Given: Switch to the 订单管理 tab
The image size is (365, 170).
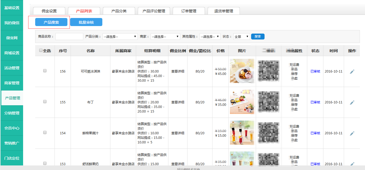Looking at the screenshot, I should pos(189,11).
